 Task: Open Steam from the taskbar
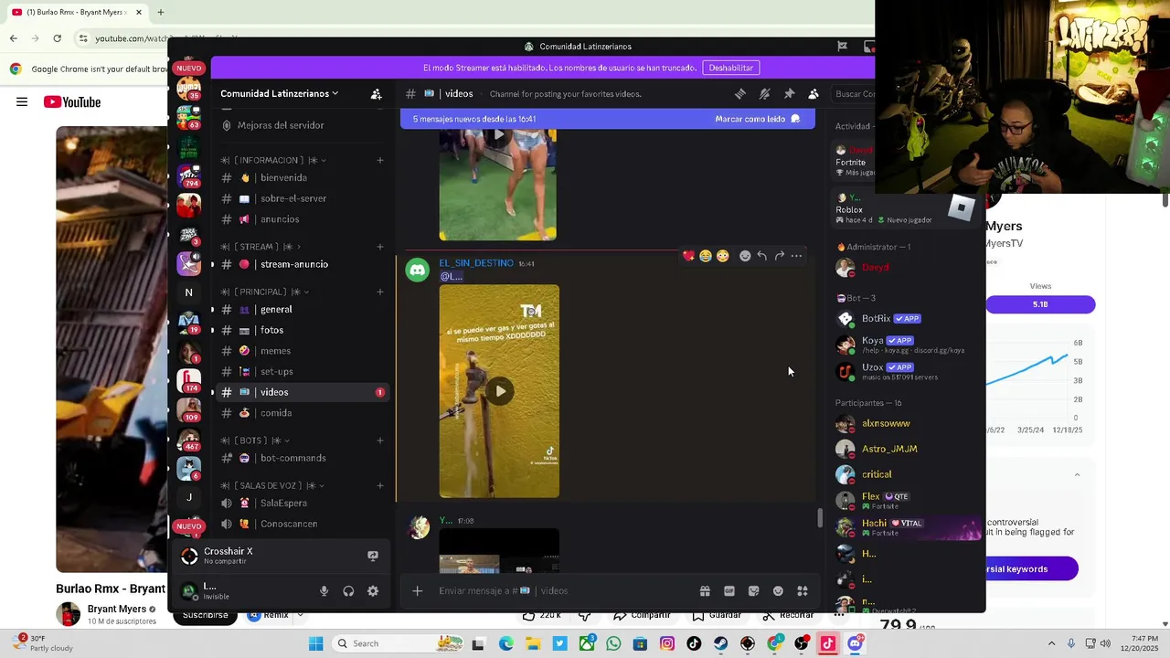(x=720, y=643)
